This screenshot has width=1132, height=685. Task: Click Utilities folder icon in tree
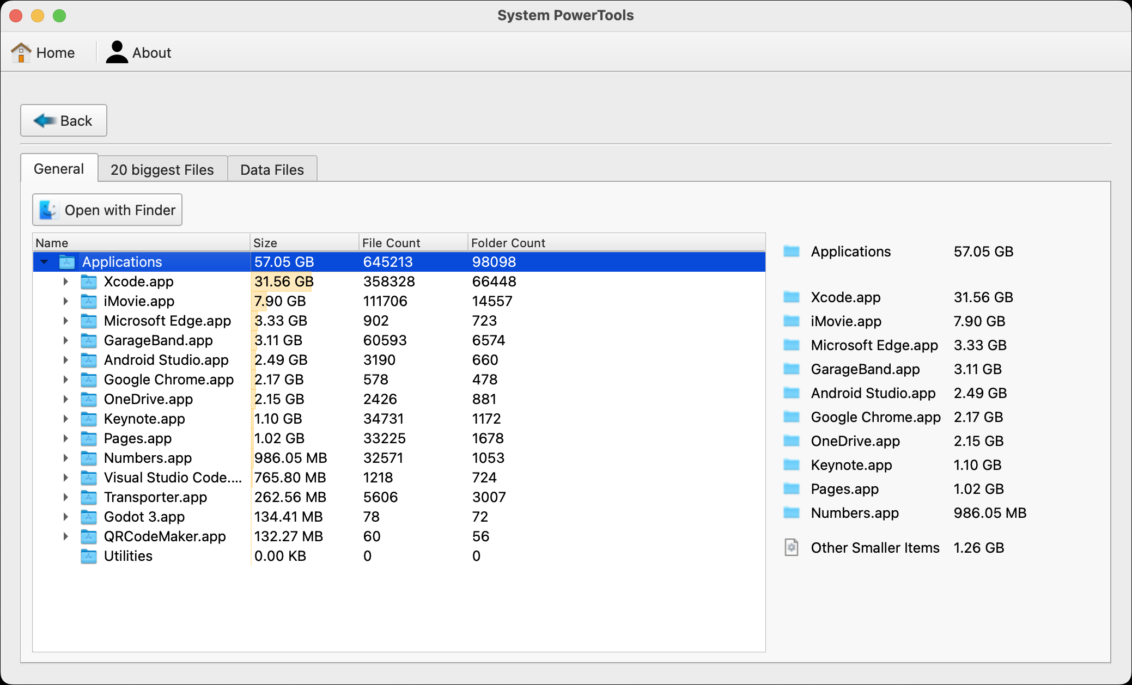point(89,556)
